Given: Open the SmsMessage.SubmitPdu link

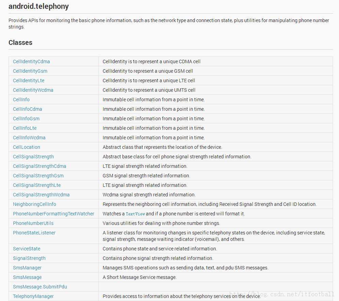Looking at the screenshot, I should [x=40, y=287].
